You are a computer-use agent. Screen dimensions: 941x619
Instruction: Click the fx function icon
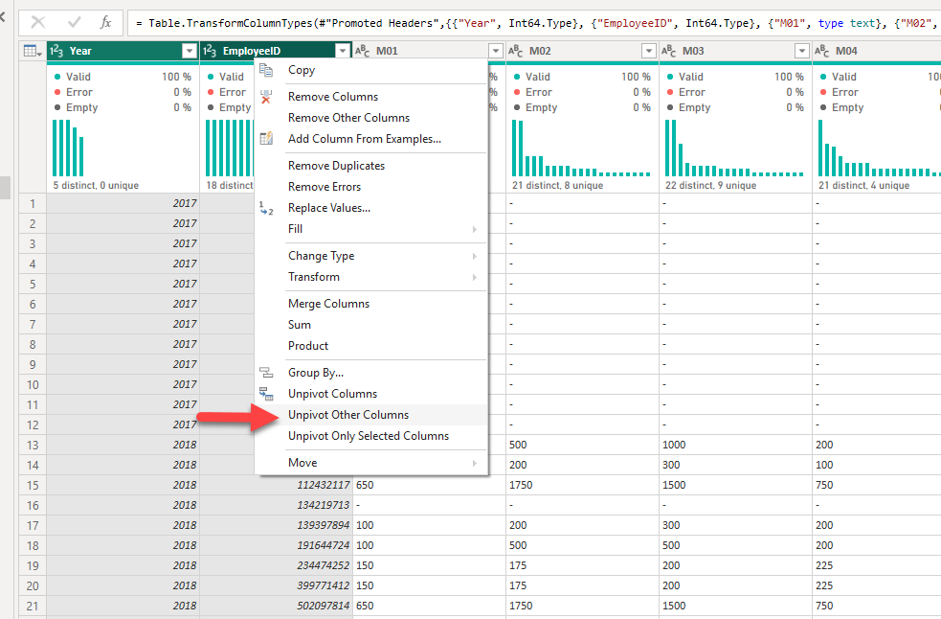point(106,21)
